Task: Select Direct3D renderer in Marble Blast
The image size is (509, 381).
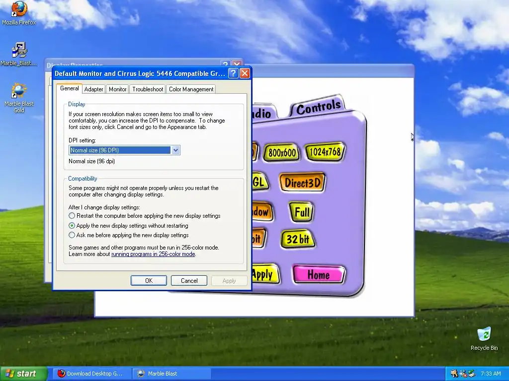Action: 302,183
